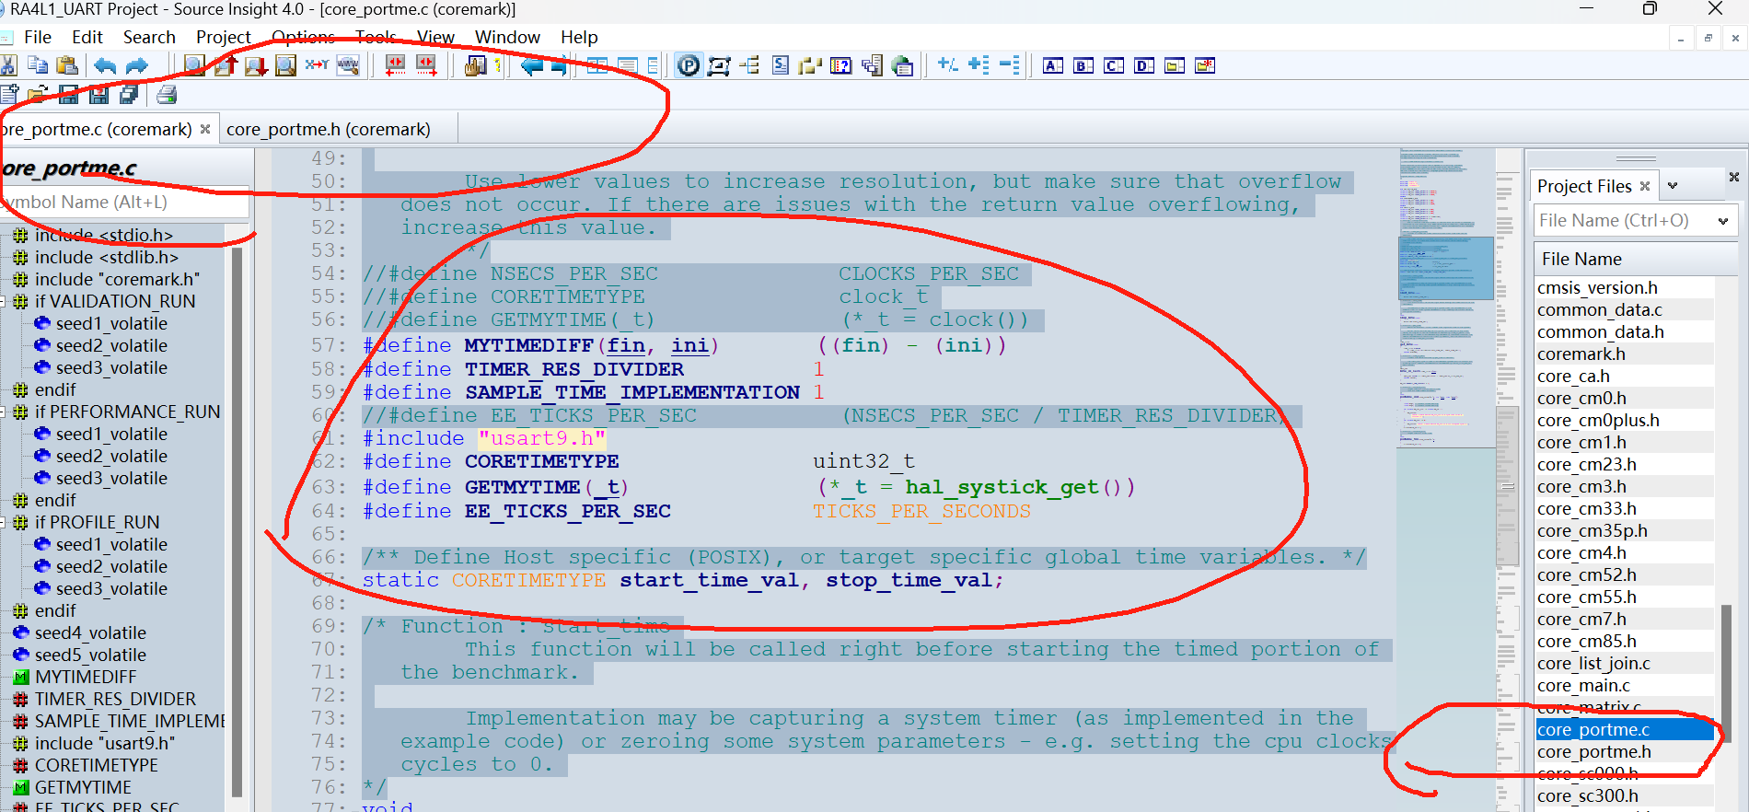Click the Symbol Name (Alt+L) input field

coord(124,203)
